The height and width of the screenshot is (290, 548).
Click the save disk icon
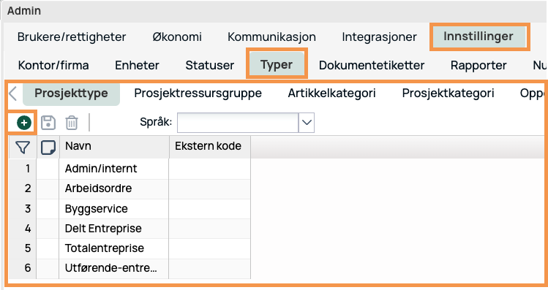(48, 123)
